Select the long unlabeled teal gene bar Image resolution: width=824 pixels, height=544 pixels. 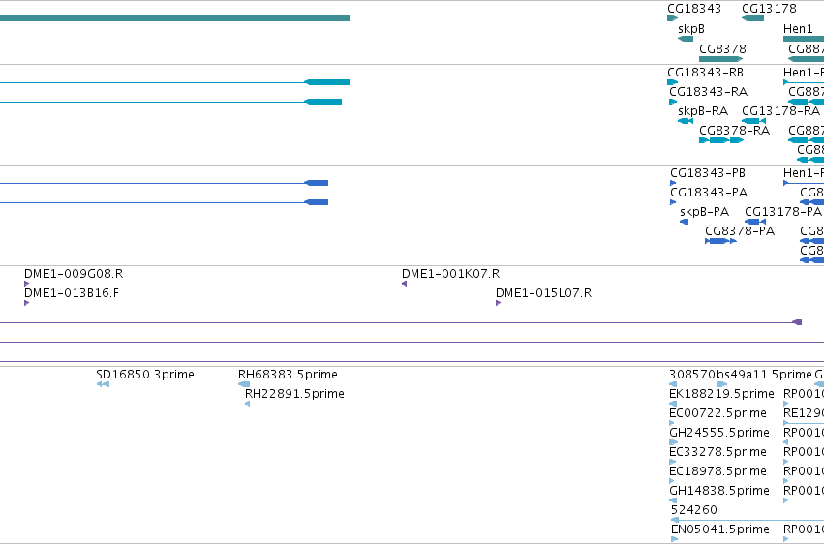pos(174,18)
